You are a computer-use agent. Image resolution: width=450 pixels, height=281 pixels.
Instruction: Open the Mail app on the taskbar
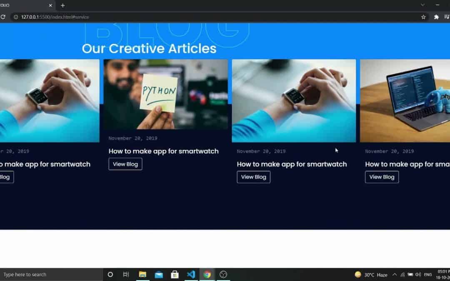click(159, 275)
